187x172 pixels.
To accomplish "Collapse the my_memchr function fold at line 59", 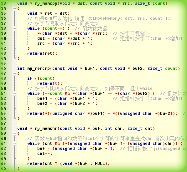I will (x=14, y=134).
